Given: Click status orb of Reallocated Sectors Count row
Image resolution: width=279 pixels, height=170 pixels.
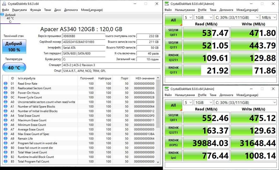Looking at the screenshot, I should (6, 88).
